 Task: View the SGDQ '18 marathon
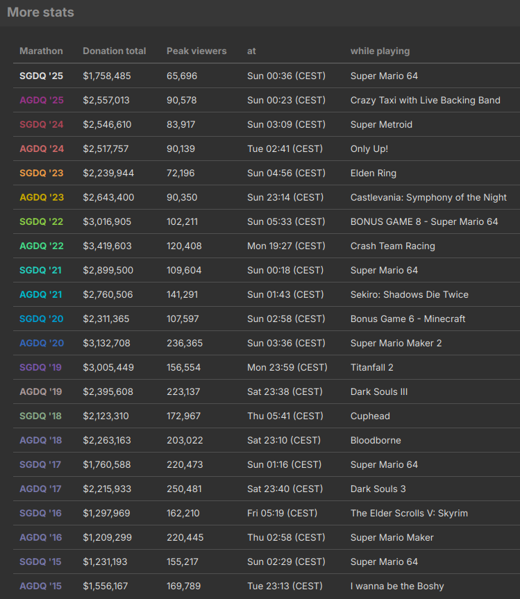40,416
